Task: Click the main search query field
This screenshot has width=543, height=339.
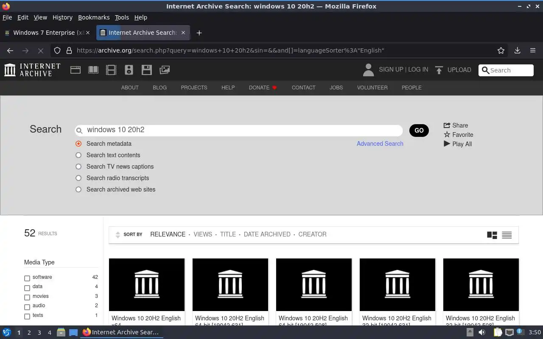Action: pyautogui.click(x=239, y=130)
